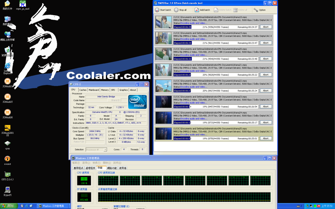335x209 pixels.
Task: Select the 3DMark05 desktop icon
Action: click(x=8, y=98)
